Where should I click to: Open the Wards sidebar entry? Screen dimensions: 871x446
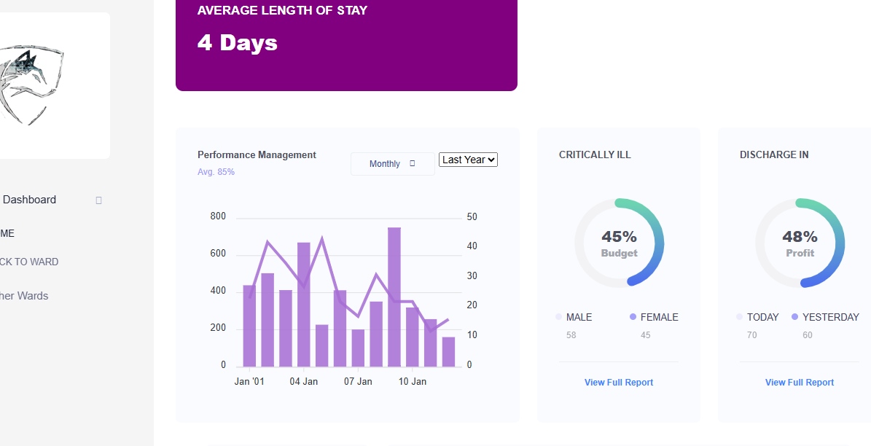24,296
